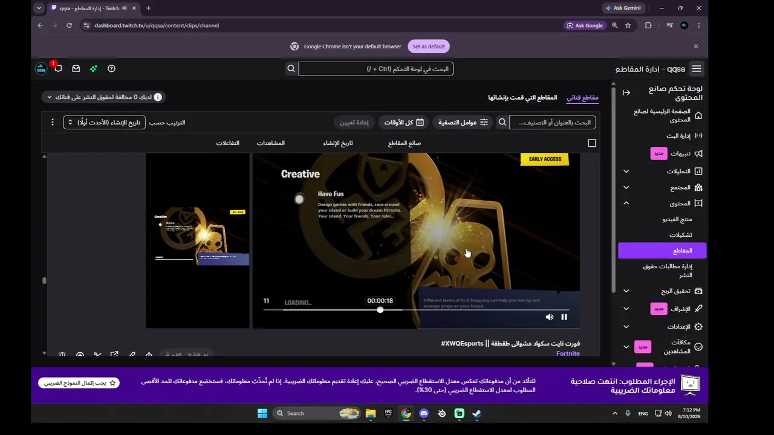774x435 pixels.
Task: Open SteelSeries app from taskbar
Action: [442, 413]
